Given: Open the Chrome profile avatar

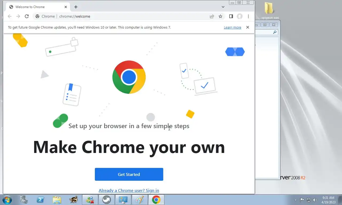Looking at the screenshot, I should point(240,16).
